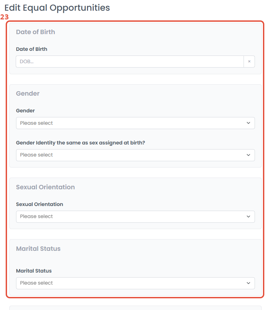Click the grey Gender section heading
The width and height of the screenshot is (271, 310).
tap(28, 94)
